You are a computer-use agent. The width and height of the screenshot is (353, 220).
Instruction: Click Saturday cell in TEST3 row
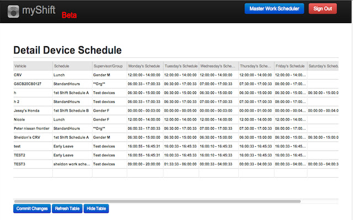[323, 164]
